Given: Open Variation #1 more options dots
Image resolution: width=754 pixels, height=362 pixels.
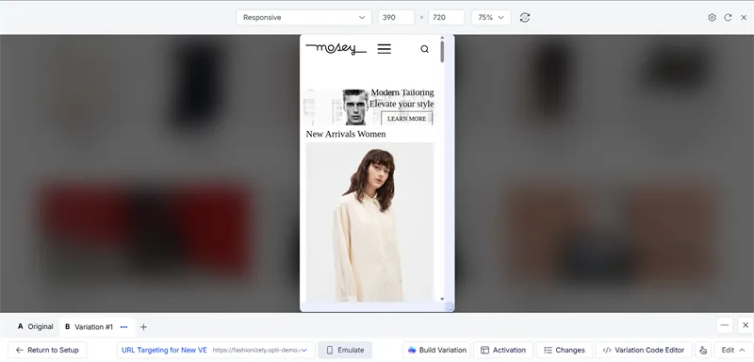Looking at the screenshot, I should pyautogui.click(x=124, y=327).
